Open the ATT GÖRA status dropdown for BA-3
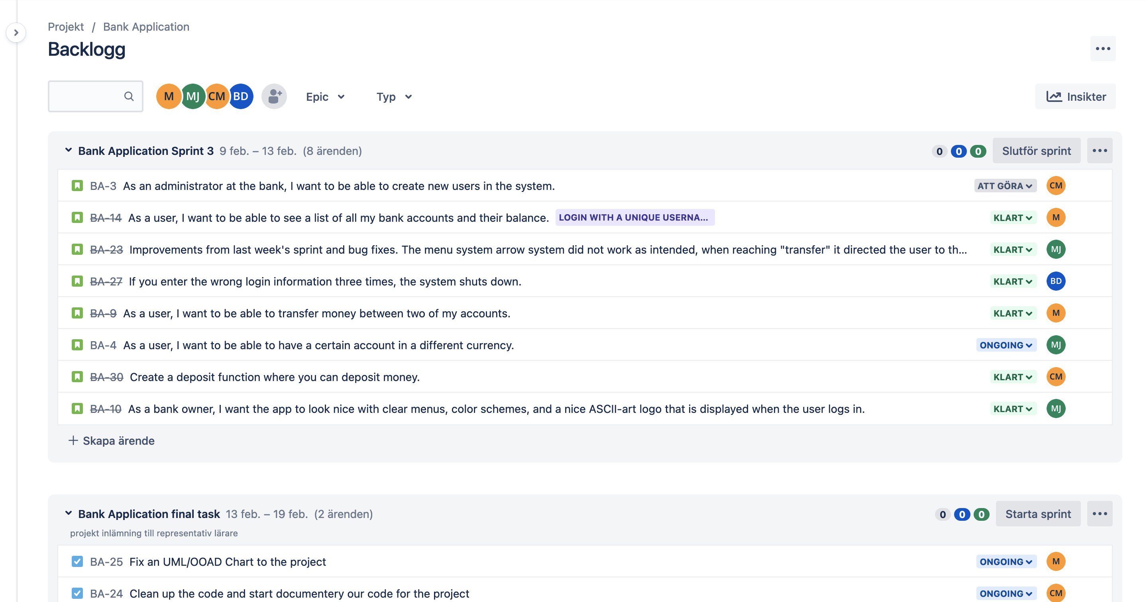This screenshot has width=1147, height=602. click(1005, 186)
